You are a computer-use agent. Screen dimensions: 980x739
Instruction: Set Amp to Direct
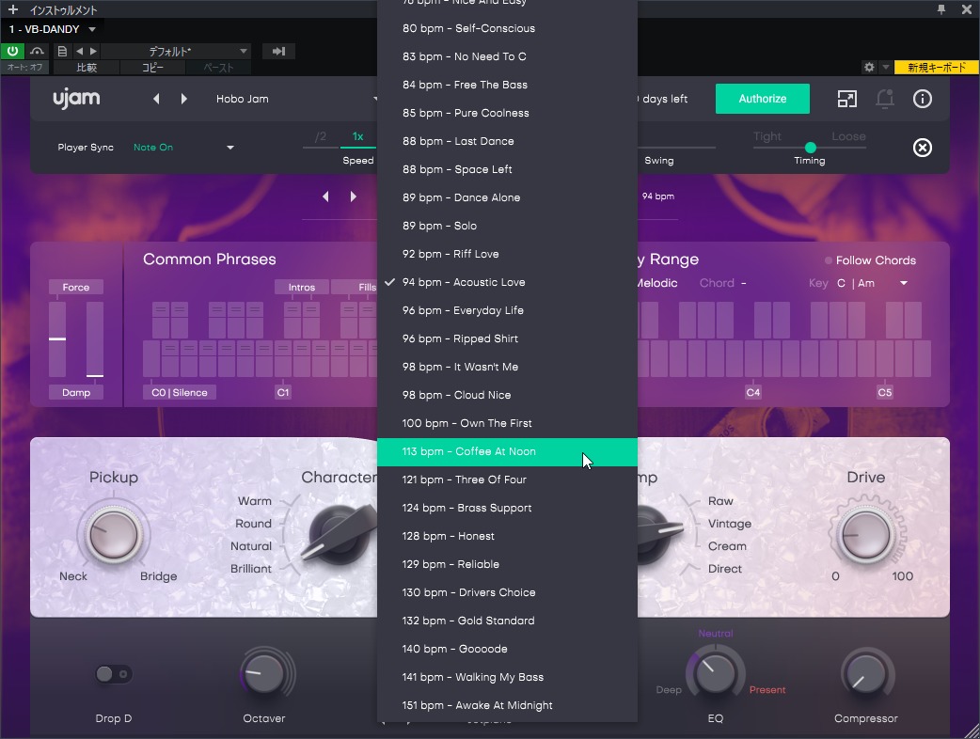[x=725, y=569]
